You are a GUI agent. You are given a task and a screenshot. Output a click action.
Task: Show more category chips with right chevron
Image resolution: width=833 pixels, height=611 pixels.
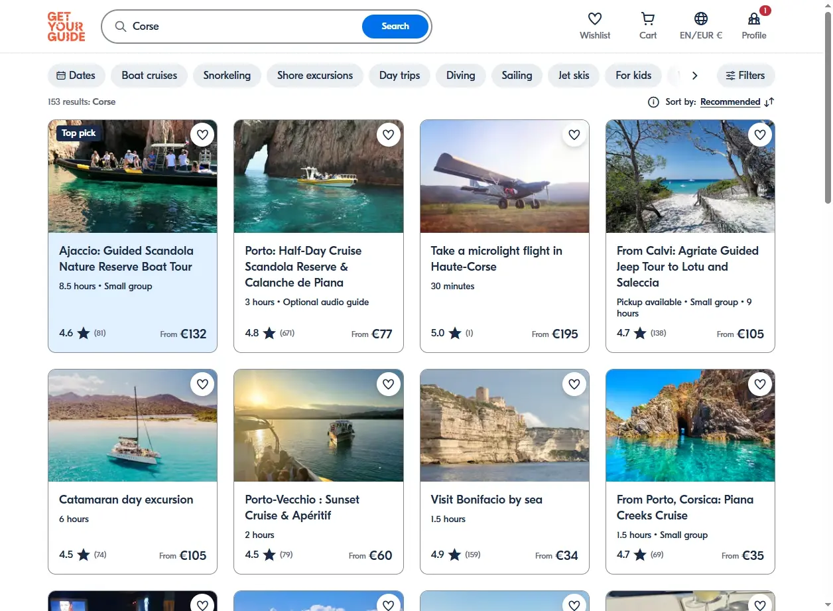(x=694, y=76)
